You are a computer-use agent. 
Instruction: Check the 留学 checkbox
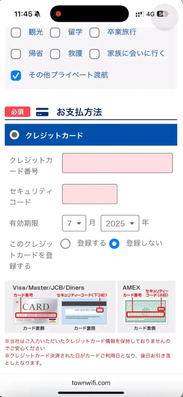(x=55, y=33)
